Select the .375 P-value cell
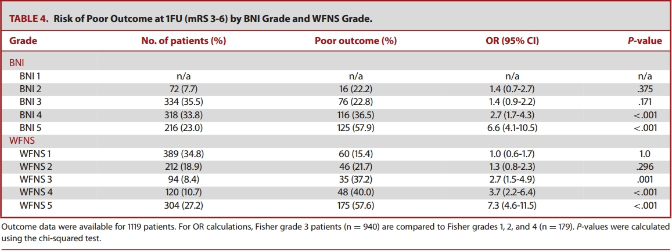672x251 pixels. 645,88
